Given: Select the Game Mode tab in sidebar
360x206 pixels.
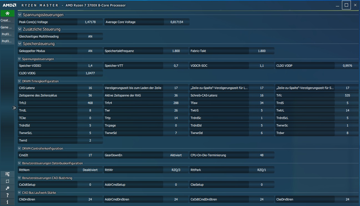Looking at the screenshot, I should coord(7,27).
